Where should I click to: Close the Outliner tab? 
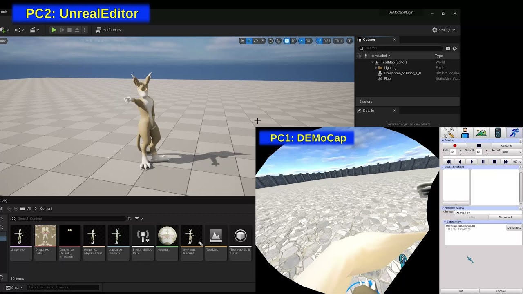coord(394,40)
